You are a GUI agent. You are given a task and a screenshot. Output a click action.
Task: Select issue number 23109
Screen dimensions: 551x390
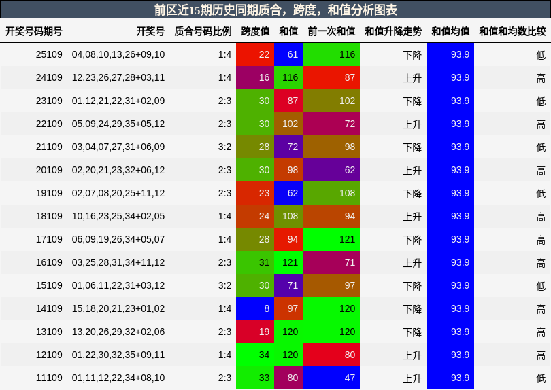pyautogui.click(x=49, y=101)
